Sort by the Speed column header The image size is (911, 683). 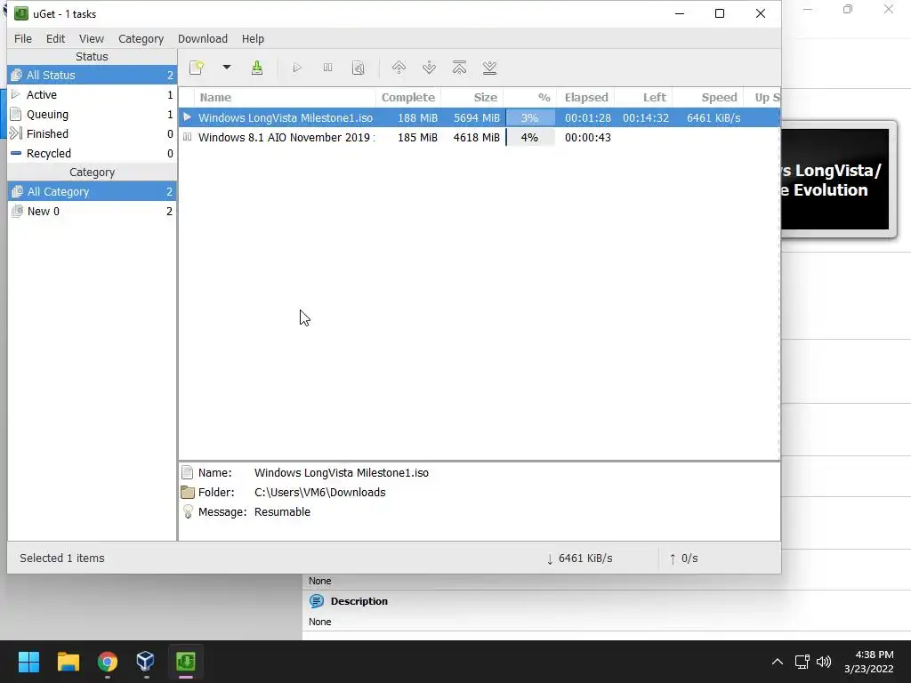(707, 98)
